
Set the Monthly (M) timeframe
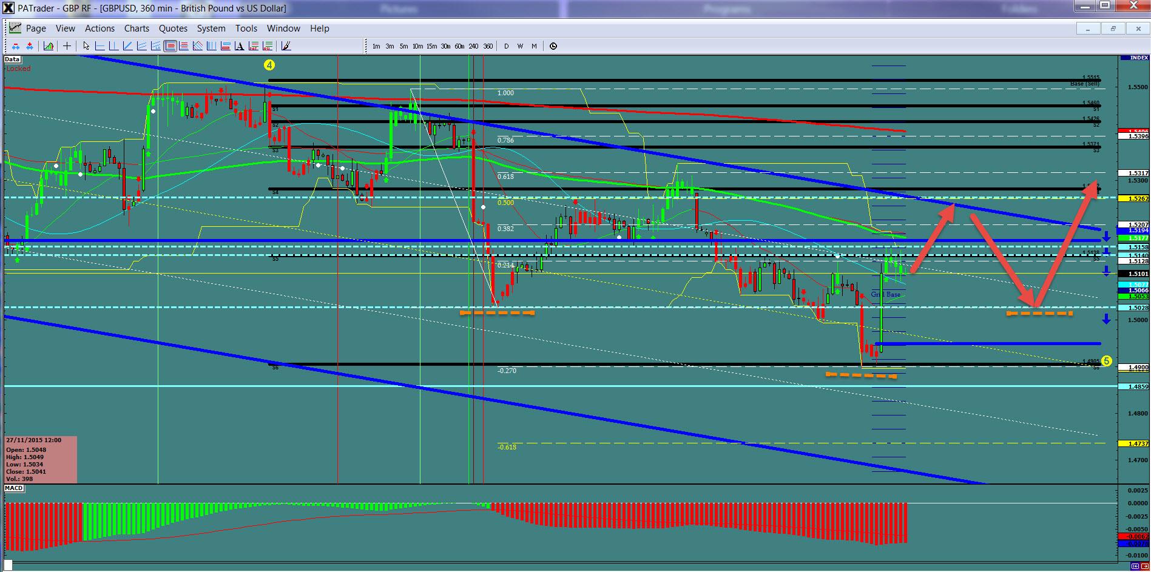[534, 46]
